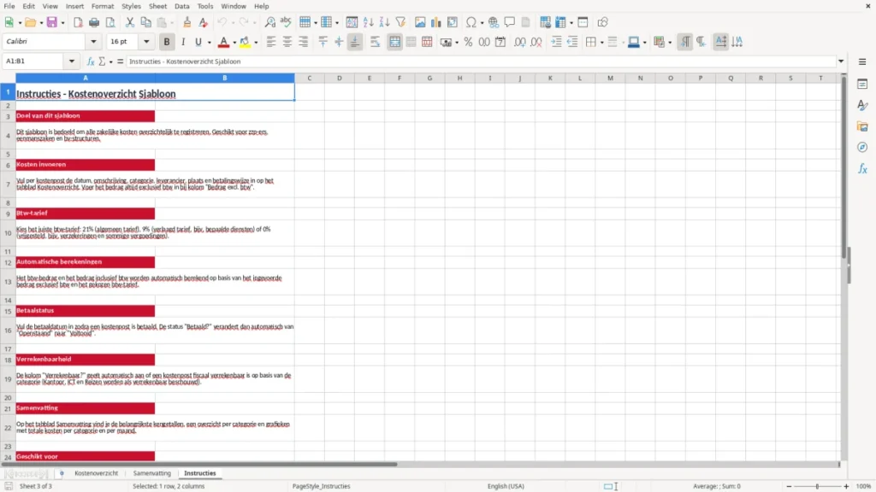Viewport: 876px width, 492px height.
Task: Toggle Italic formatting
Action: [x=183, y=42]
